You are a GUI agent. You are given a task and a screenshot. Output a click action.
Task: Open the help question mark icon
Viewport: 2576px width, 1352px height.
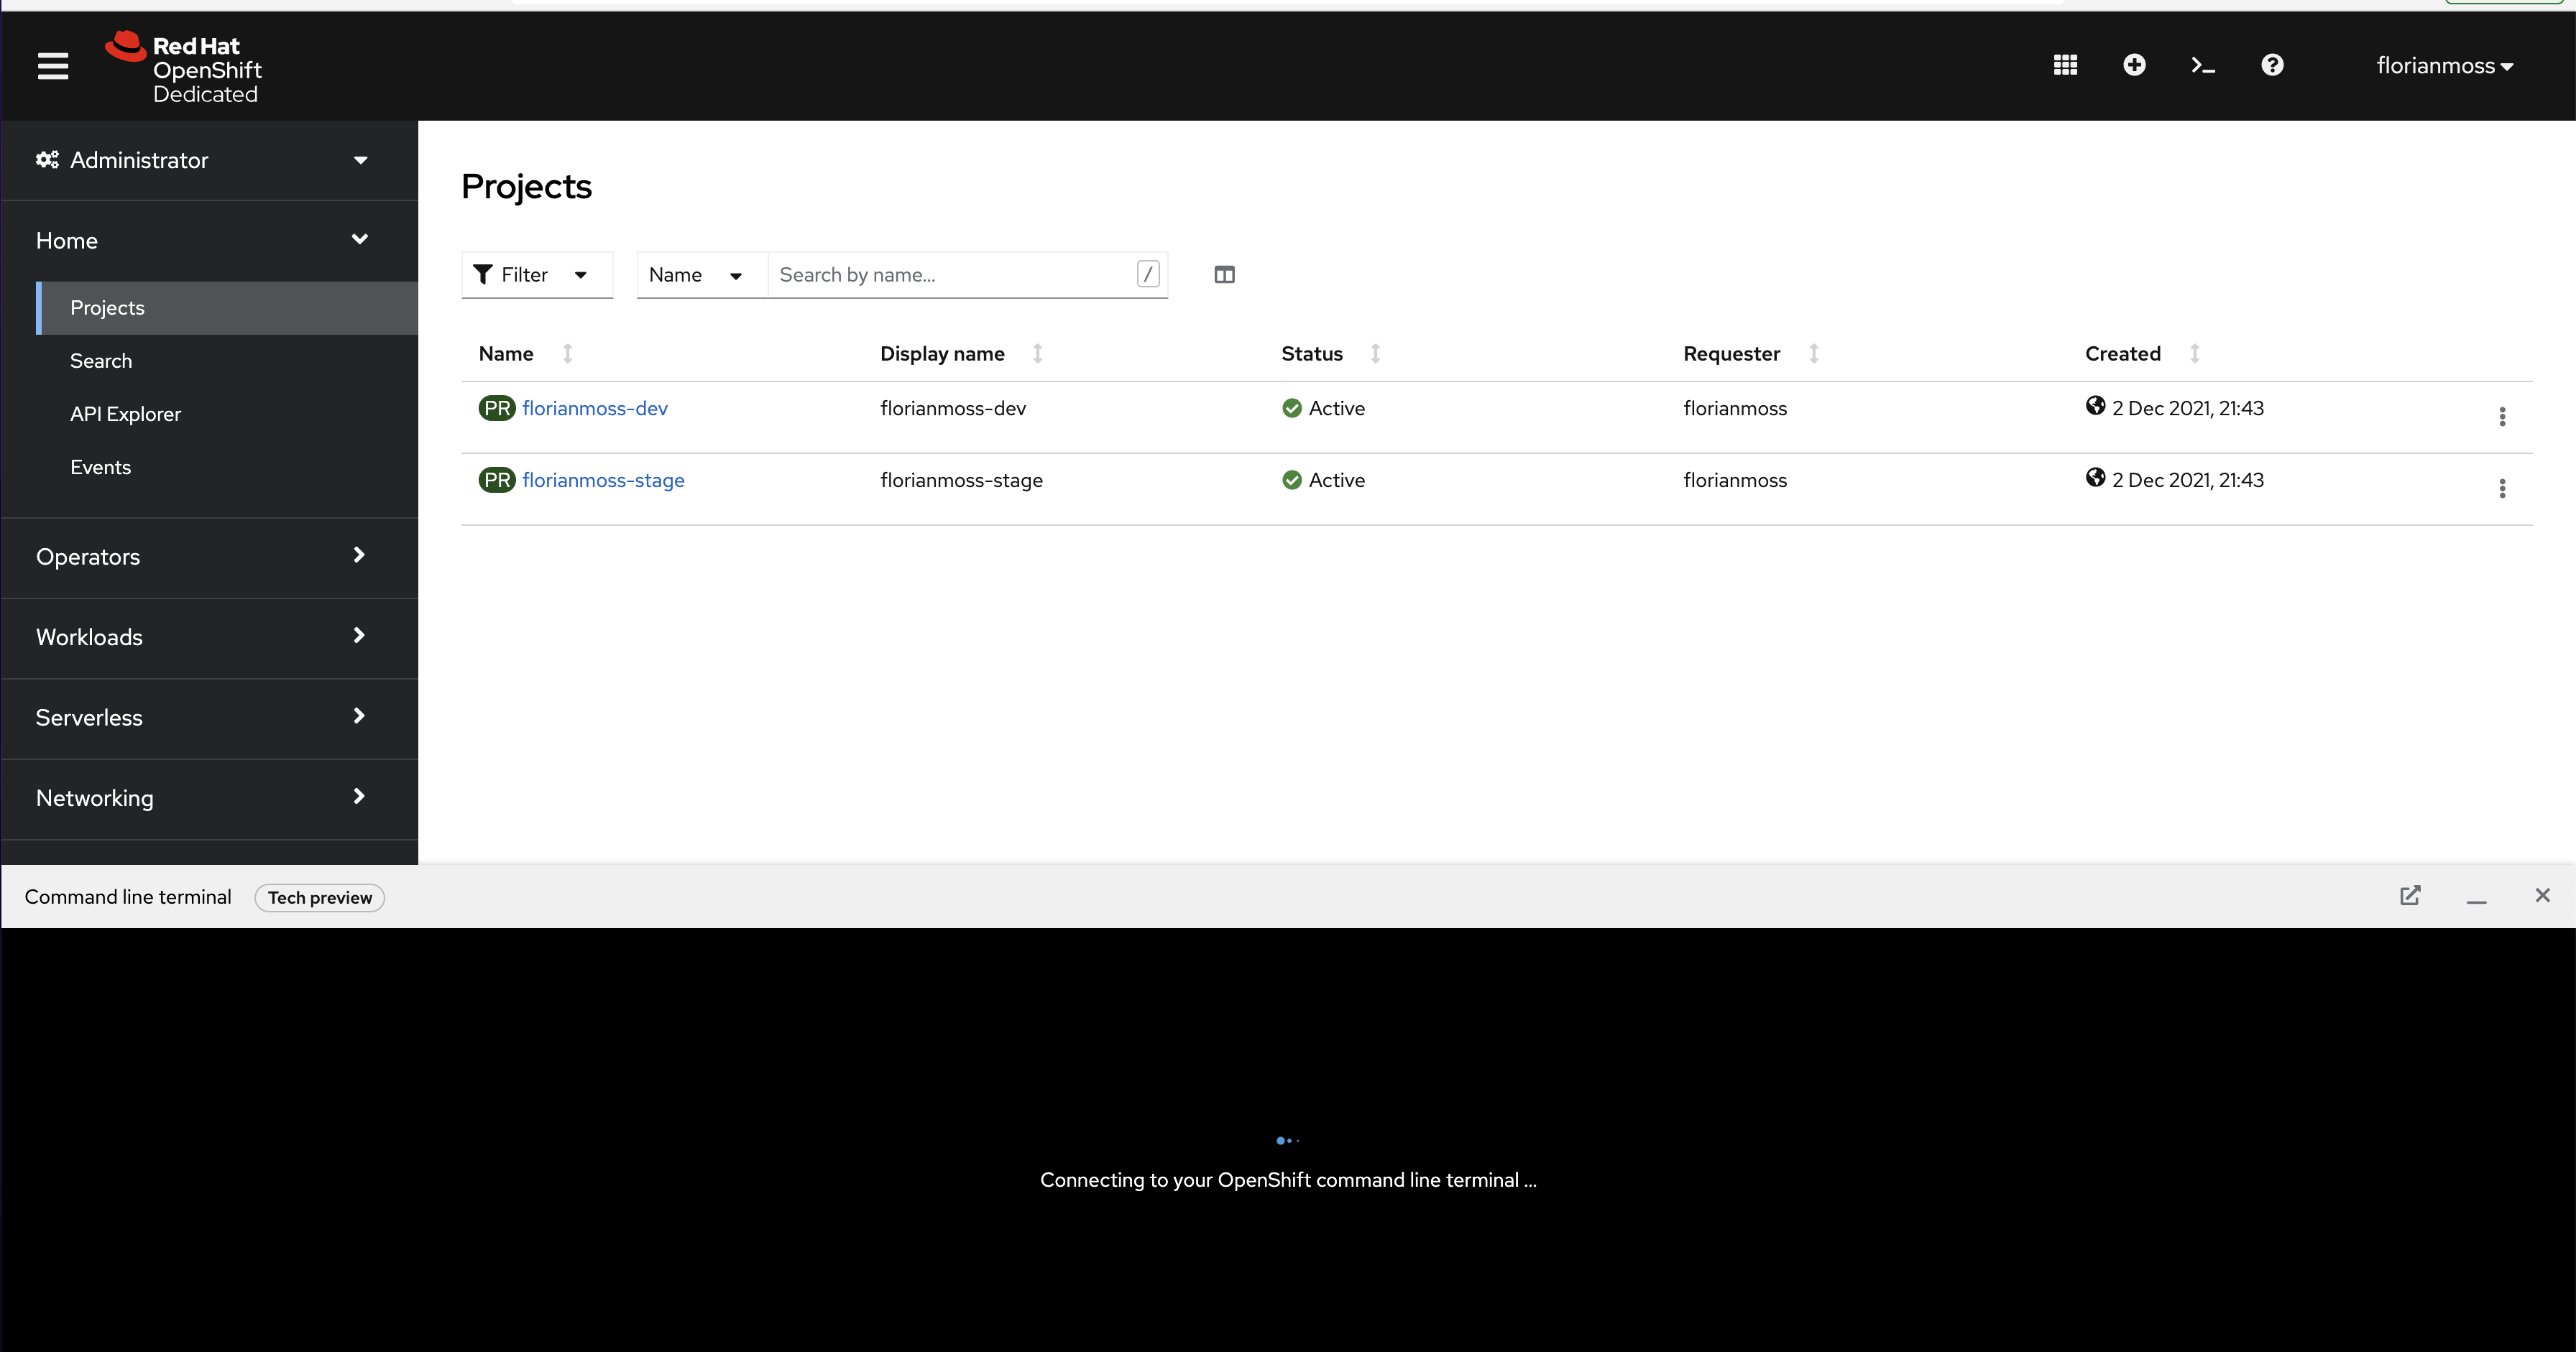coord(2272,65)
